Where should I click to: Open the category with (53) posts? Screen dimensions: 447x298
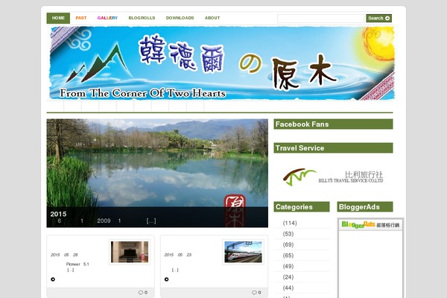coord(288,234)
